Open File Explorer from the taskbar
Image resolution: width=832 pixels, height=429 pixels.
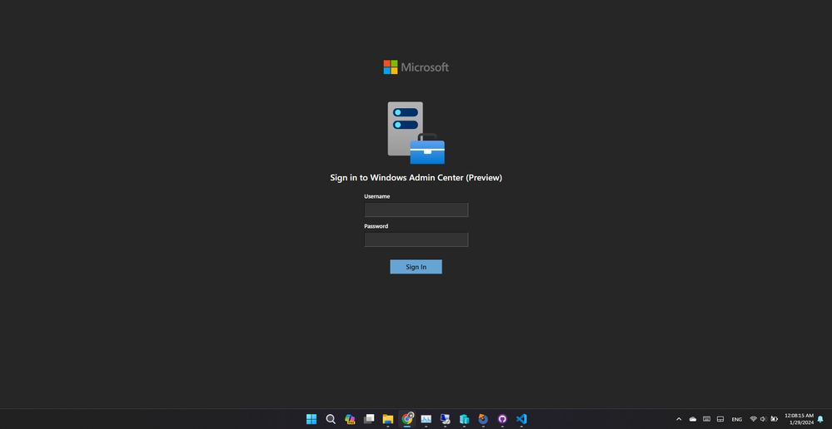pos(388,419)
